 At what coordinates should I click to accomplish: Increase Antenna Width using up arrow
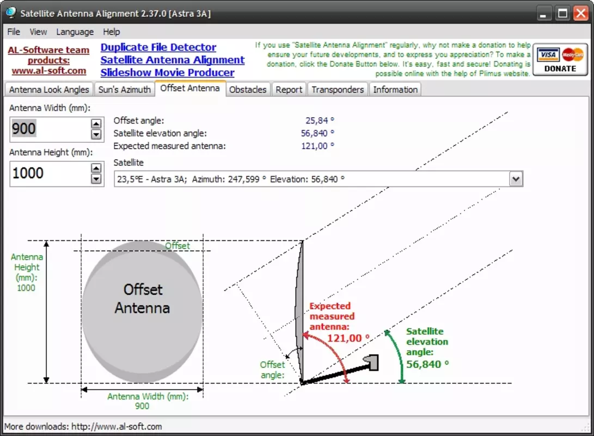(96, 124)
